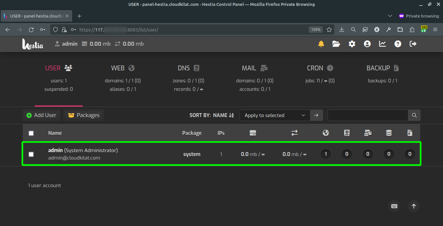Toggle the select-all checkbox in header

pyautogui.click(x=31, y=133)
